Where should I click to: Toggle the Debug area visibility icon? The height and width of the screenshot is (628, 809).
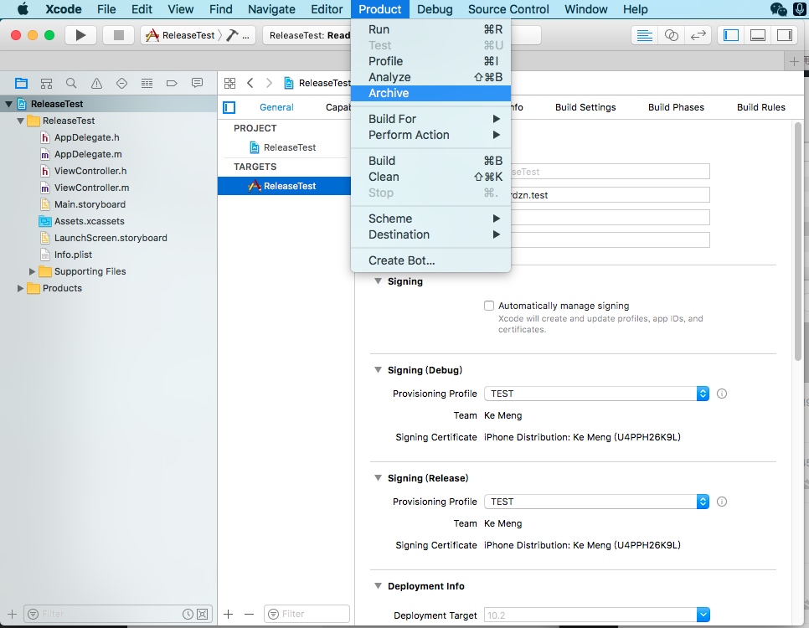(x=758, y=35)
